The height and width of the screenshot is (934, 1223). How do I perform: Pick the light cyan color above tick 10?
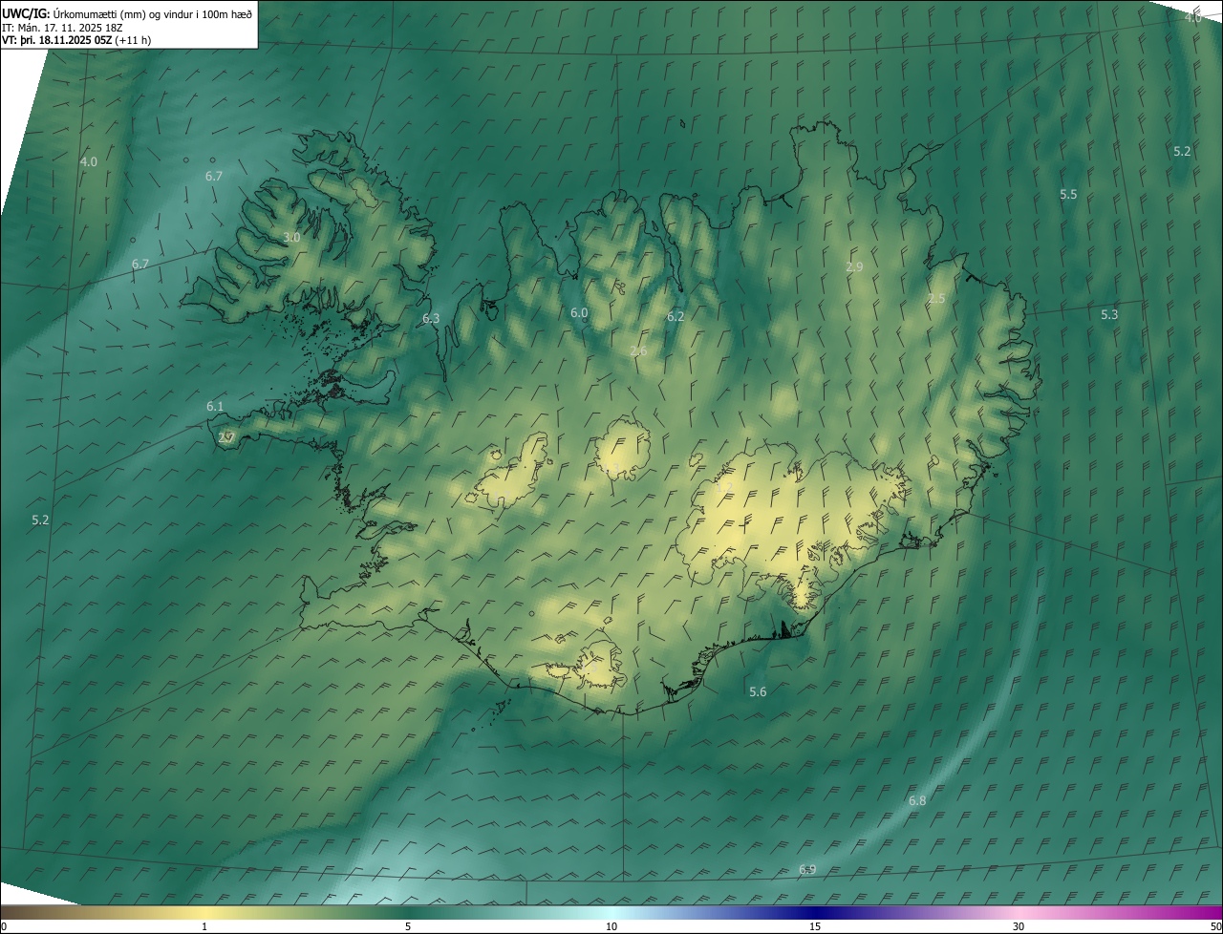[x=611, y=912]
